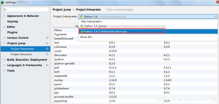Select the lxml package row
Screen dimensions: 219x104
click(x=135, y=72)
